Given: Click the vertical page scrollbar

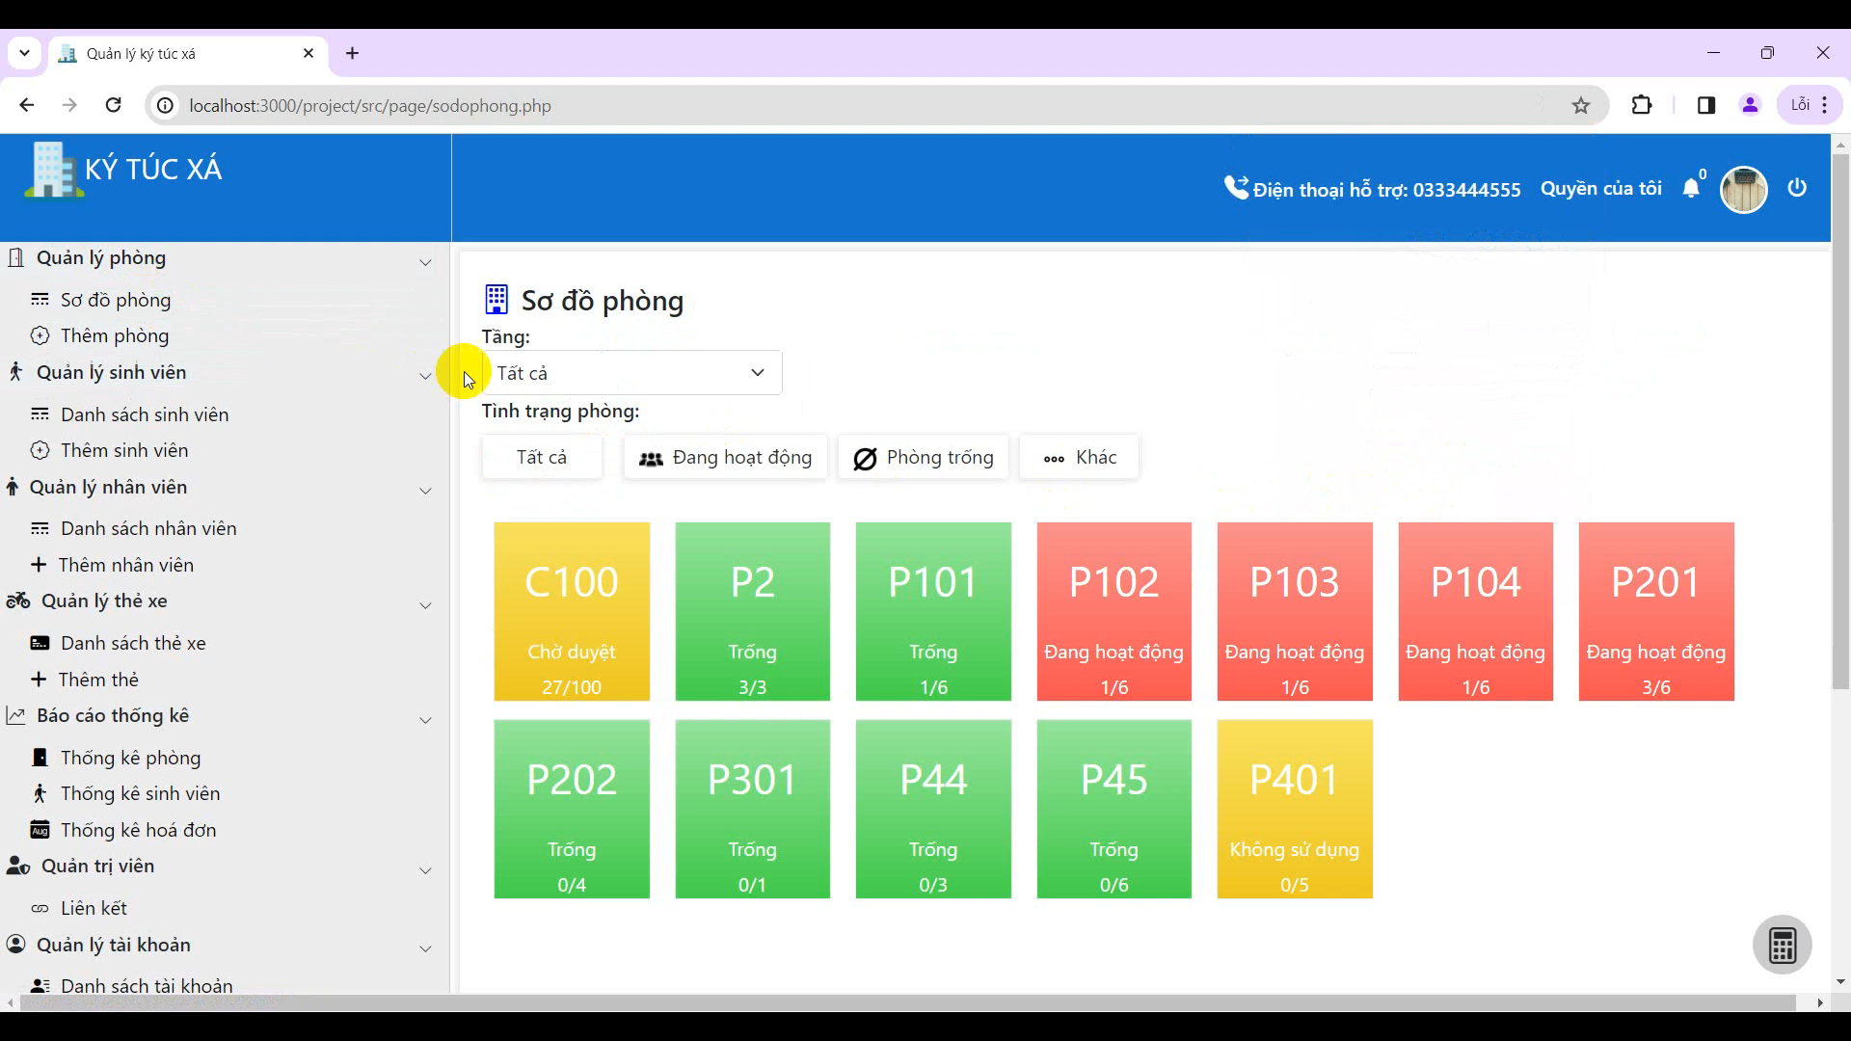Looking at the screenshot, I should [1840, 421].
